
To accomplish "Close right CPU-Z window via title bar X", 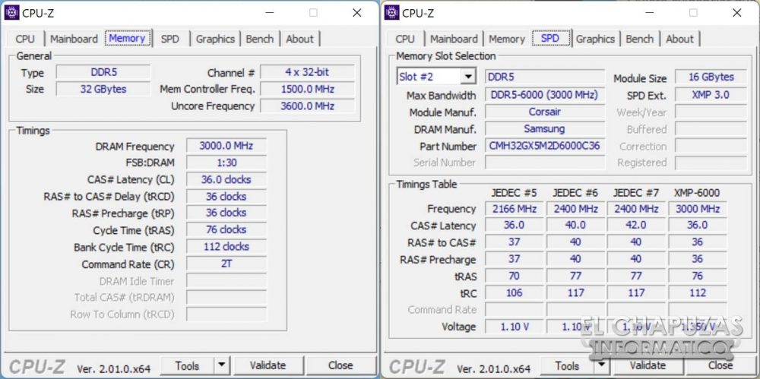I will click(x=736, y=13).
